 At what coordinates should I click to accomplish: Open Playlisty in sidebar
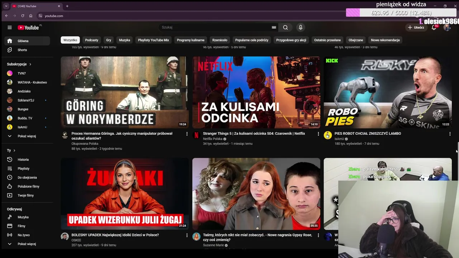[27, 168]
